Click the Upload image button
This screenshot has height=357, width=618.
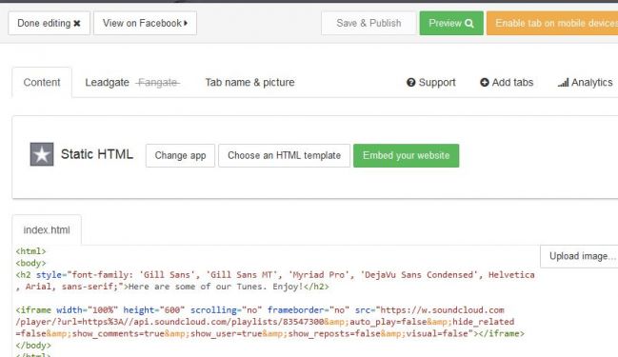pos(579,256)
